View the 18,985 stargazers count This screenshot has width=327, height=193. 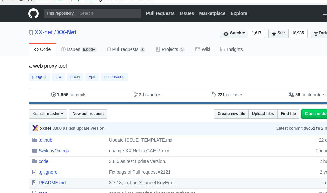[298, 33]
